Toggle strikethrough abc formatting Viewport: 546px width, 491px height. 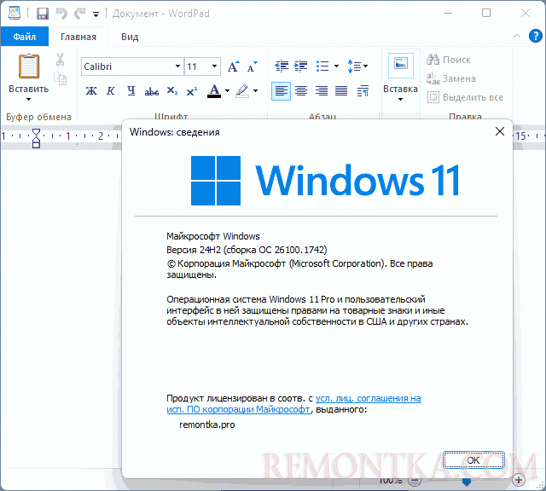coord(152,91)
